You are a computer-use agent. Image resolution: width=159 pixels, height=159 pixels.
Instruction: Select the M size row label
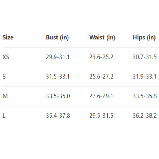pos(5,96)
